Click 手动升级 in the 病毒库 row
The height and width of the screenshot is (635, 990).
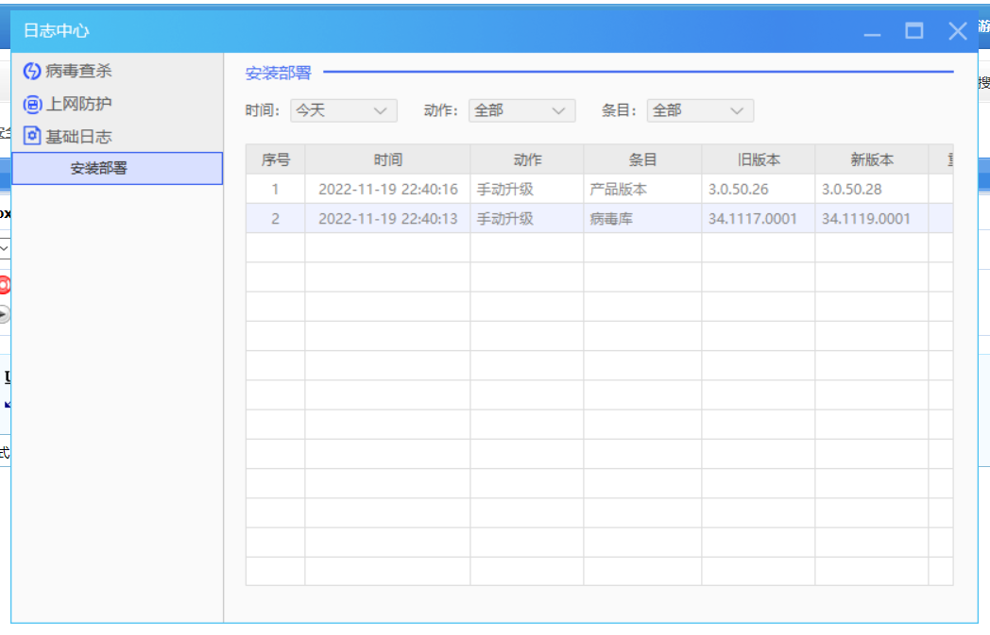(526, 219)
